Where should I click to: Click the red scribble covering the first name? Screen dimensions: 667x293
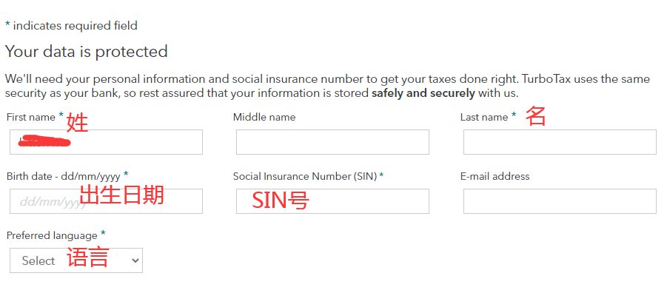(x=44, y=141)
